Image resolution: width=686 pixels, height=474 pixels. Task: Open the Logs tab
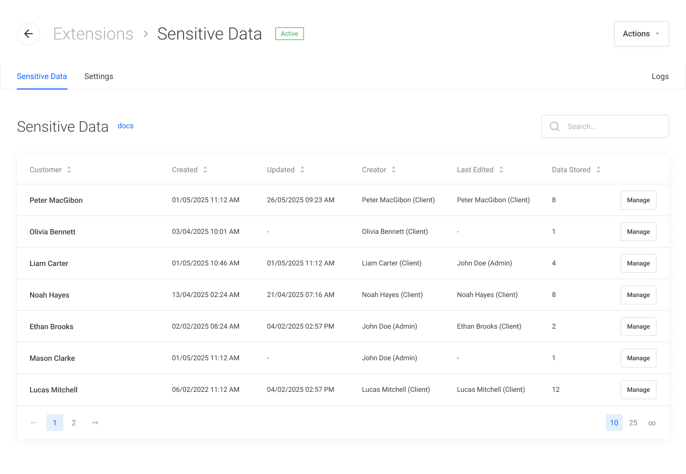point(660,76)
